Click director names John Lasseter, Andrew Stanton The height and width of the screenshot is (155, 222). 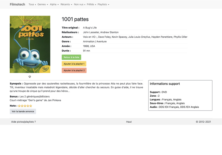pyautogui.click(x=101, y=32)
